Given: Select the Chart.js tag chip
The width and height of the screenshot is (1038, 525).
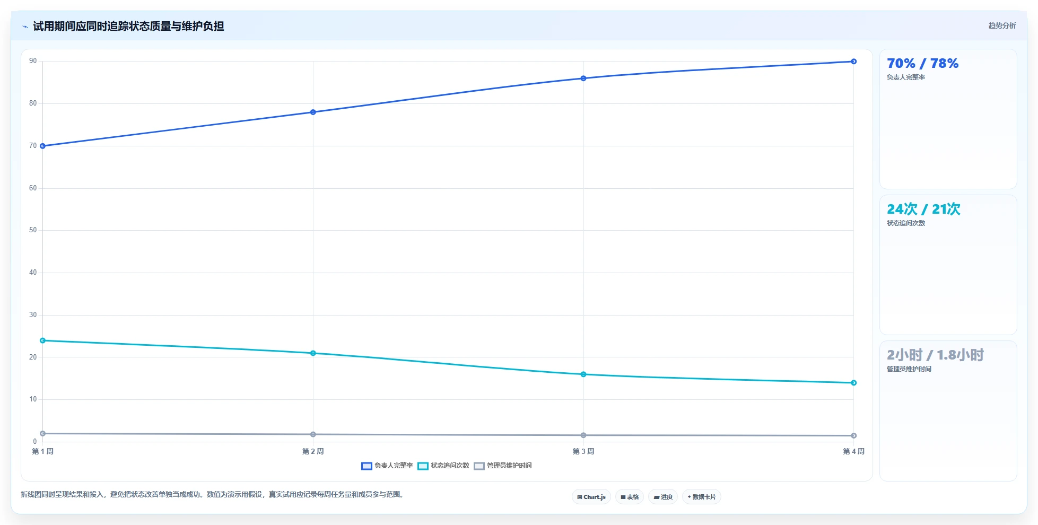Looking at the screenshot, I should coord(591,497).
